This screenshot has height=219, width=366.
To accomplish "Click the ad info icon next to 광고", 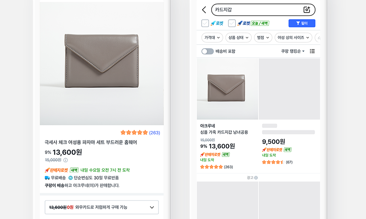I will tap(256, 178).
